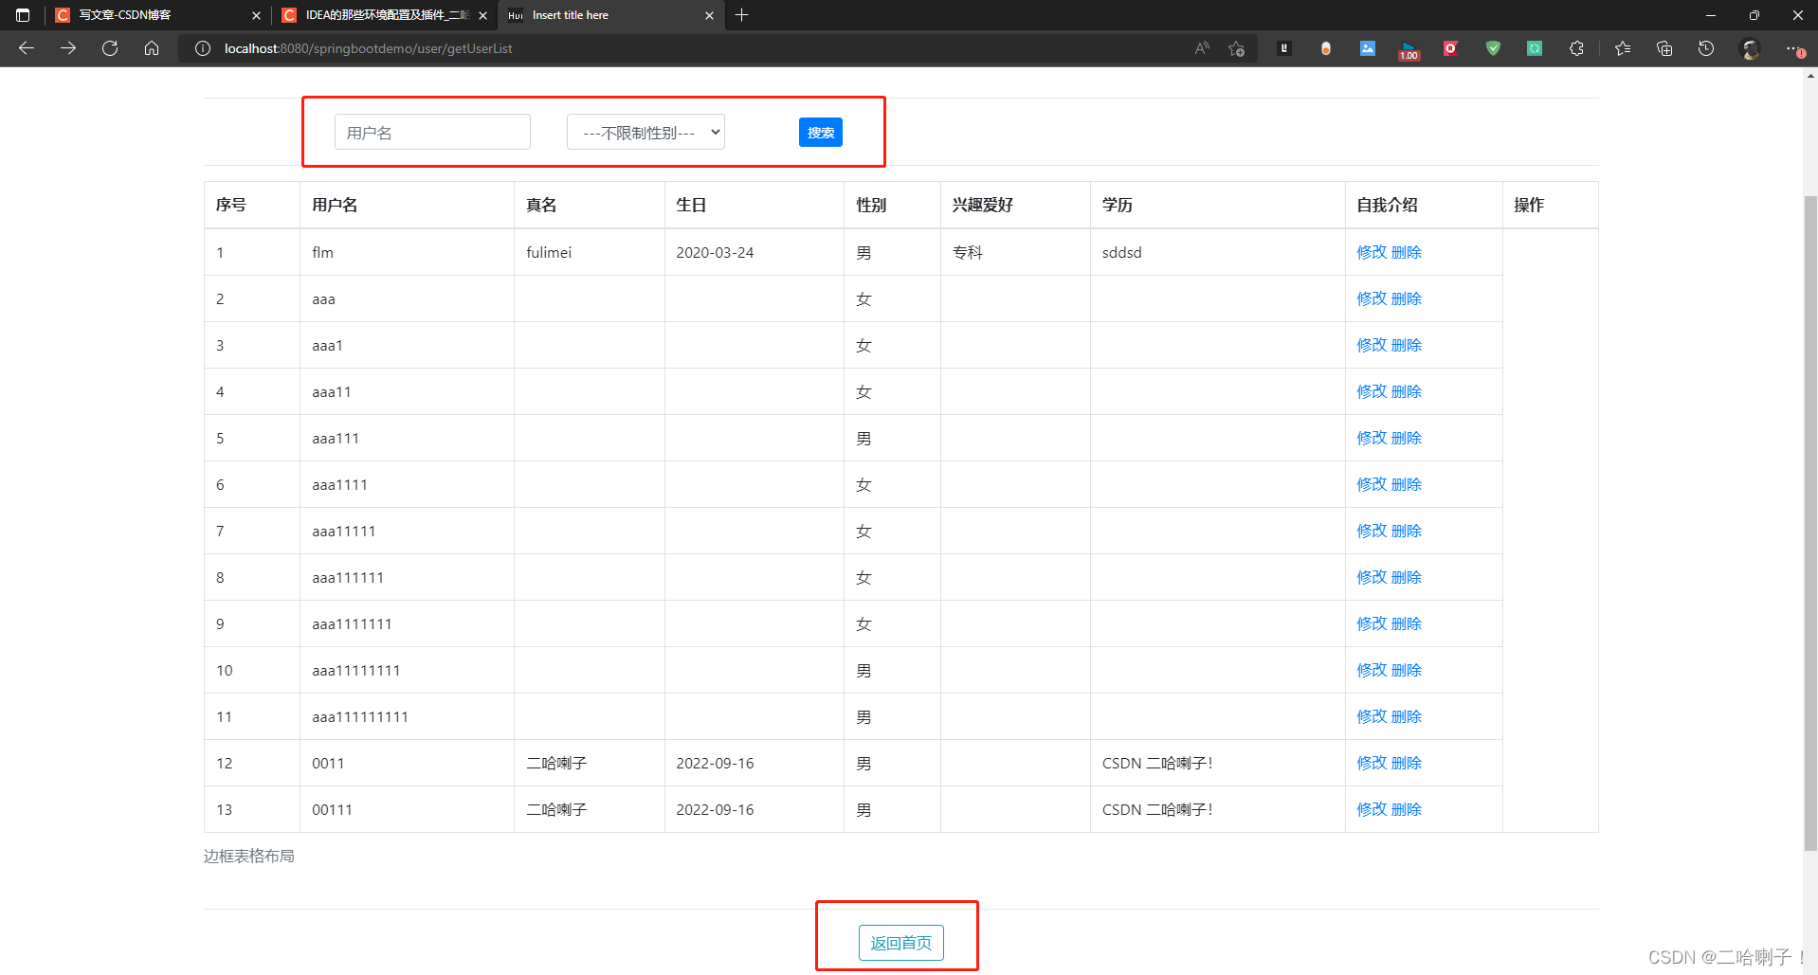
Task: Click 修改 link for user aaa11
Action: pos(1372,391)
